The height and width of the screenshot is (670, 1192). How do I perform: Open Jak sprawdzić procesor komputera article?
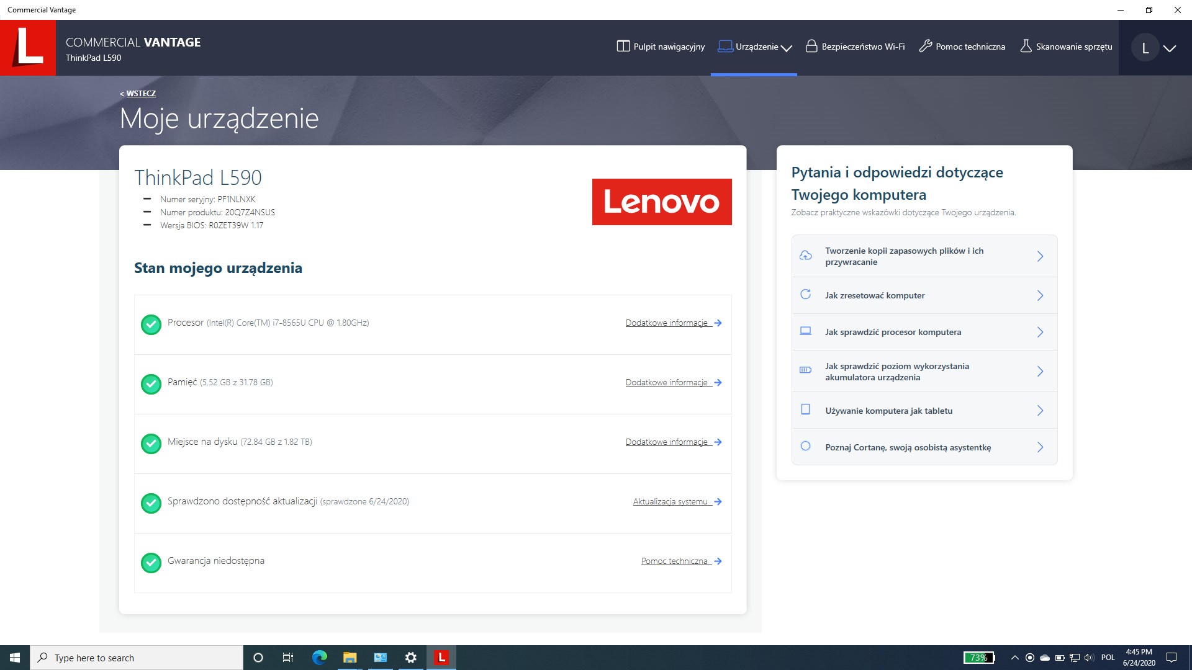coord(924,332)
